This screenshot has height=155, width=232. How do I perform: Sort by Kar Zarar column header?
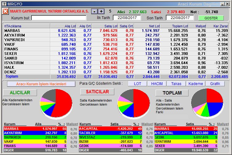pyautogui.click(x=217, y=26)
